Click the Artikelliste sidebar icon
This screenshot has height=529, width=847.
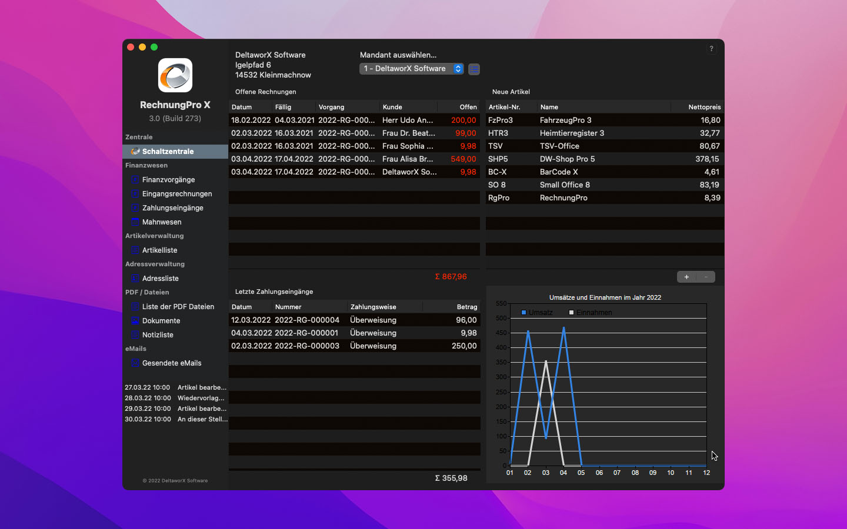tap(135, 250)
